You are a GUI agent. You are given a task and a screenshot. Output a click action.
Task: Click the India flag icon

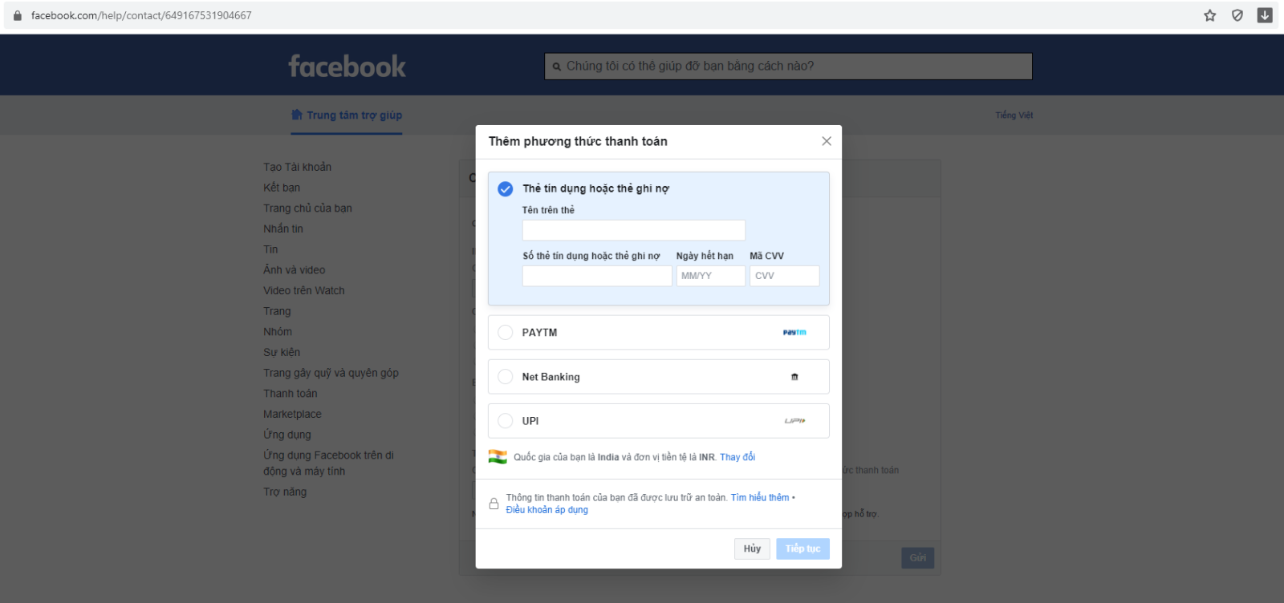pos(498,457)
